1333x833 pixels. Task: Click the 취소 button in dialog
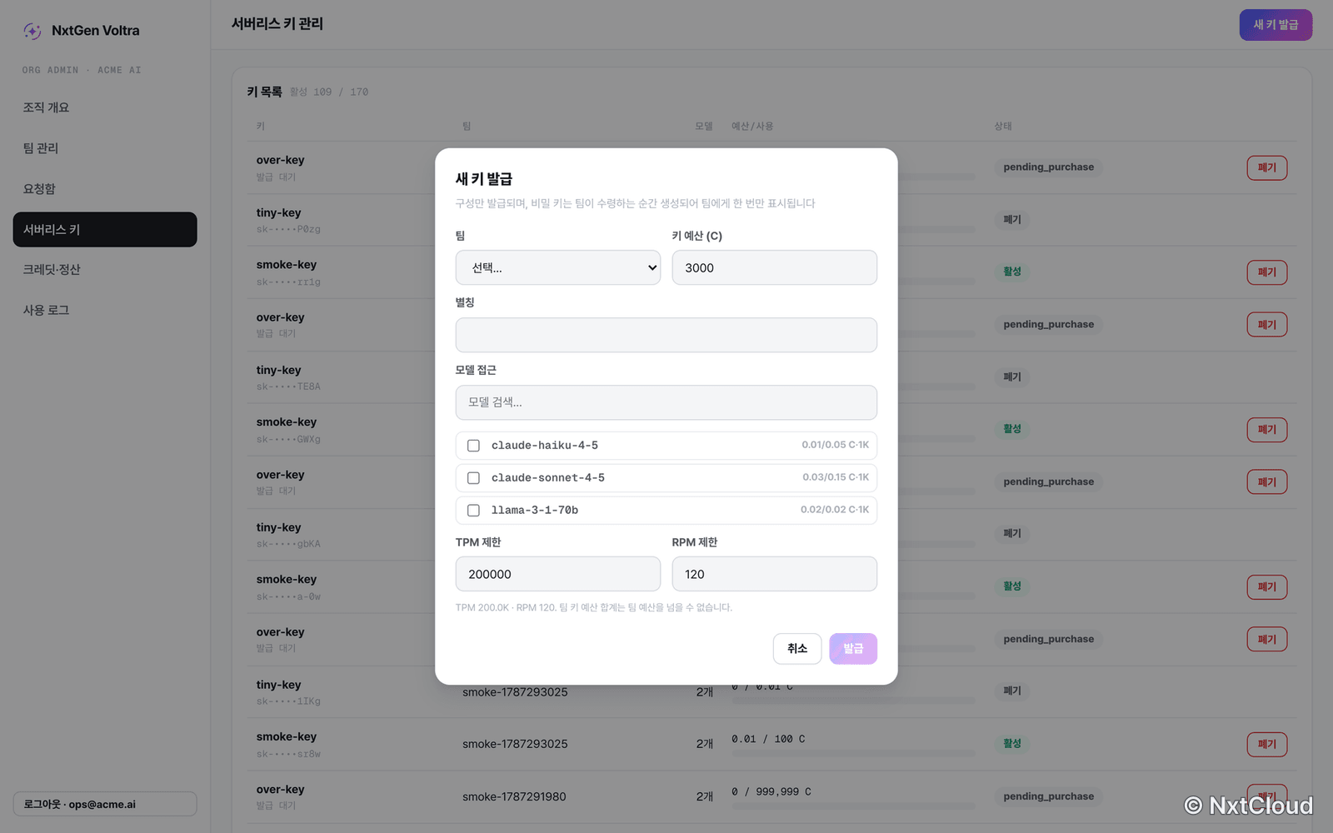(x=797, y=649)
